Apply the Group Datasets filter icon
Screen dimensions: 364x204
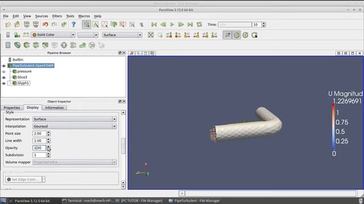[92, 45]
